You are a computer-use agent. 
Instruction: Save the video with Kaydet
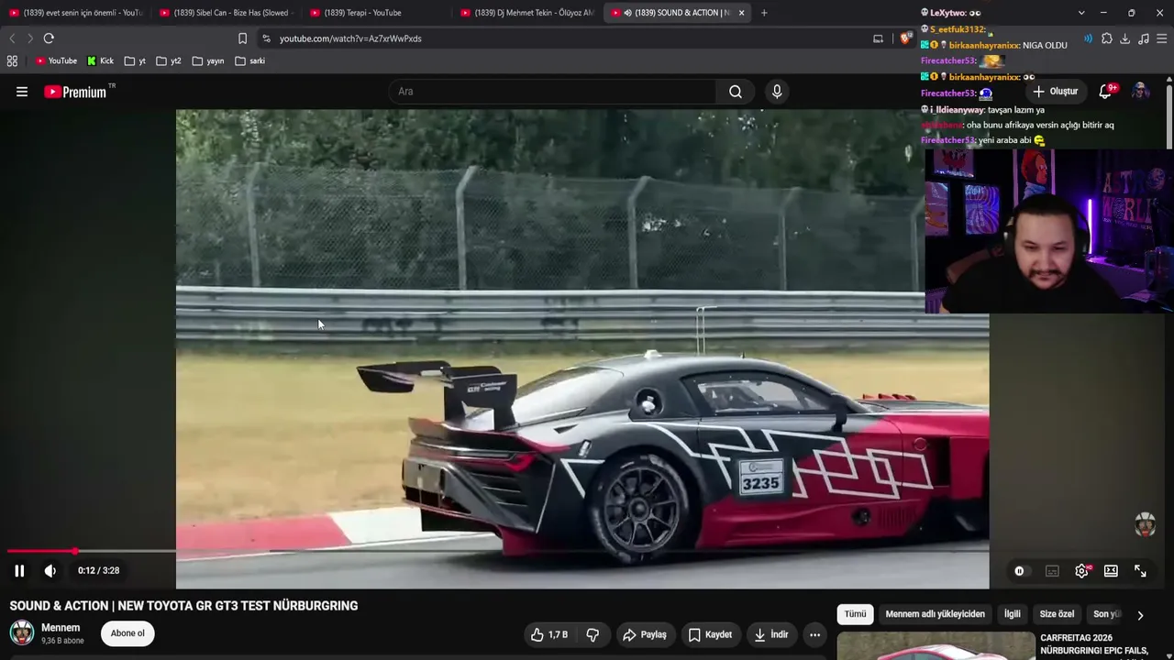[x=710, y=634]
